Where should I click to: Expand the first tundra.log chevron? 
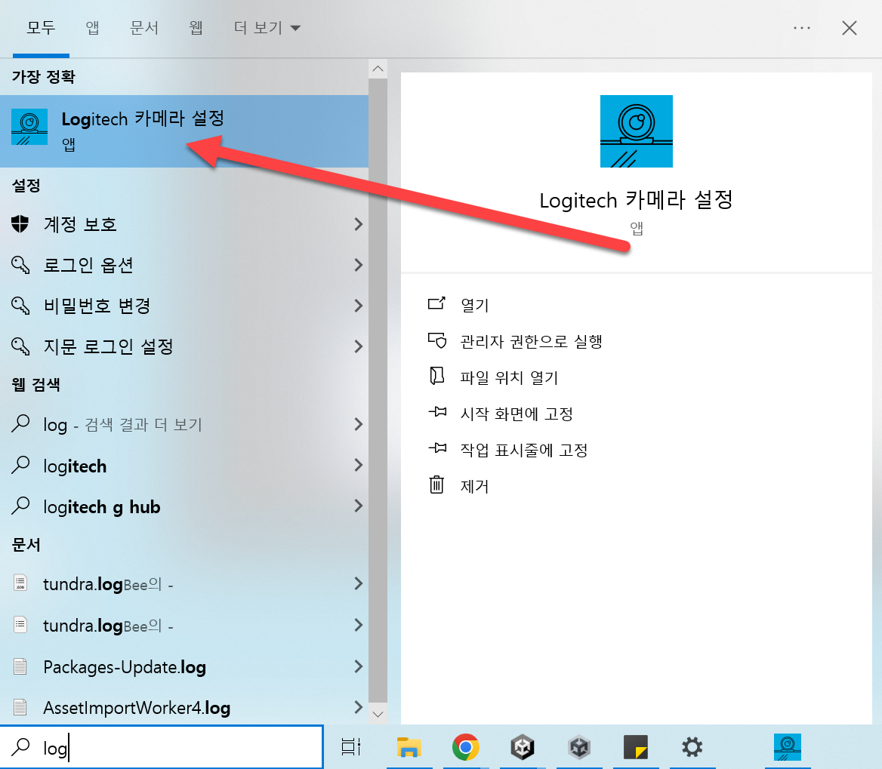point(358,583)
